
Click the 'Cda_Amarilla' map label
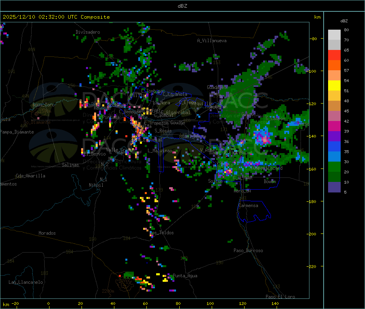30,176
